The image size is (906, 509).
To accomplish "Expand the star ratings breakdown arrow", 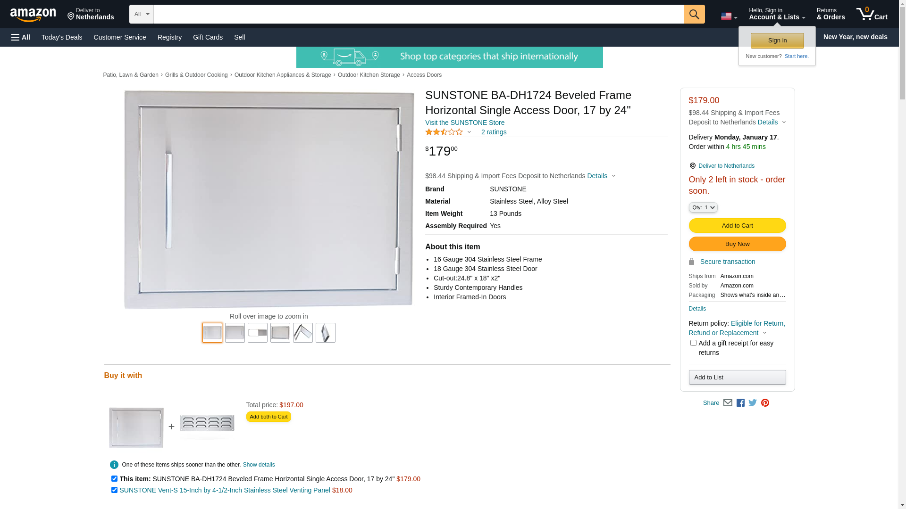I will (469, 132).
